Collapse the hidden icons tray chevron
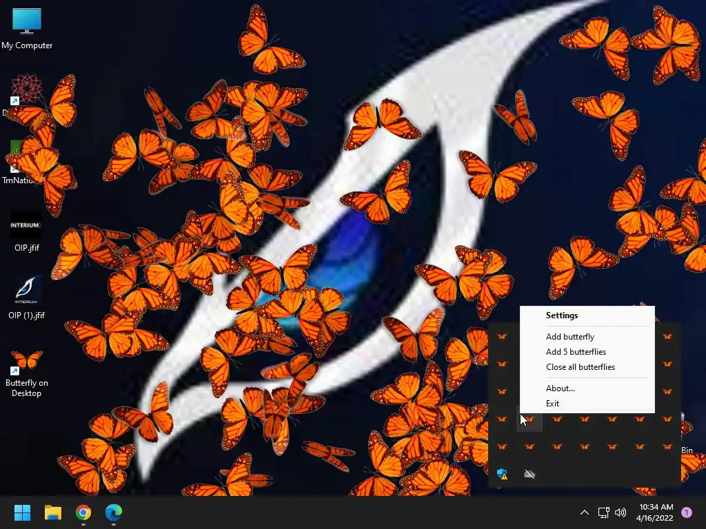Screen dimensions: 706x529 [x=585, y=512]
